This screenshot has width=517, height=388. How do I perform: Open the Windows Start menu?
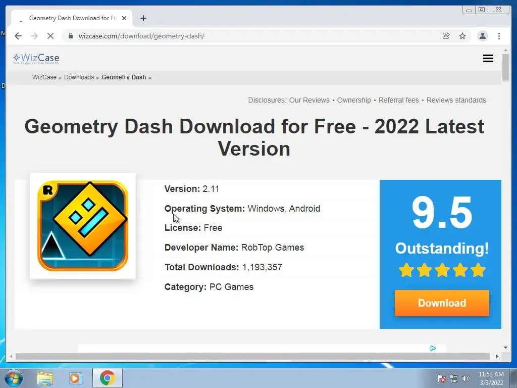click(14, 378)
